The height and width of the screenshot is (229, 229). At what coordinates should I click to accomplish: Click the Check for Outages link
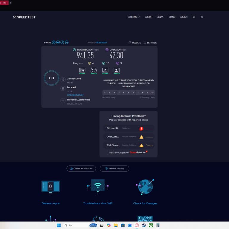coord(145,203)
